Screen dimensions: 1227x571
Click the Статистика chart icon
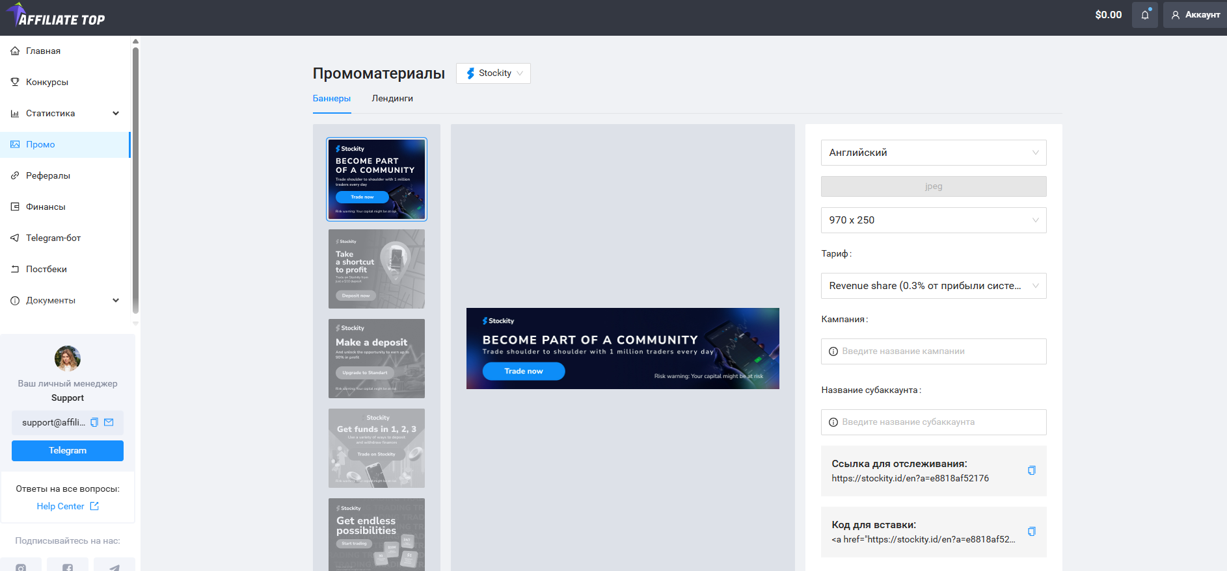tap(15, 113)
